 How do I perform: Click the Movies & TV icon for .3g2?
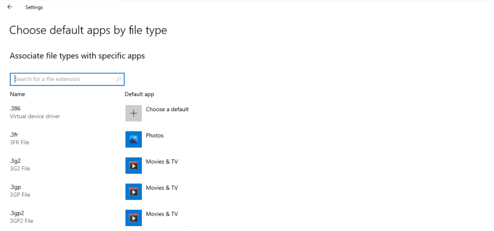(x=134, y=165)
